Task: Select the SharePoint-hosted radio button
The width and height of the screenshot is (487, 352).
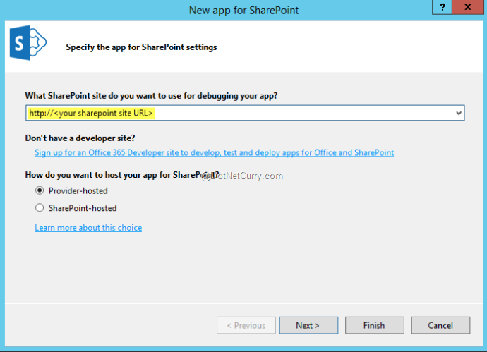Action: coord(40,207)
